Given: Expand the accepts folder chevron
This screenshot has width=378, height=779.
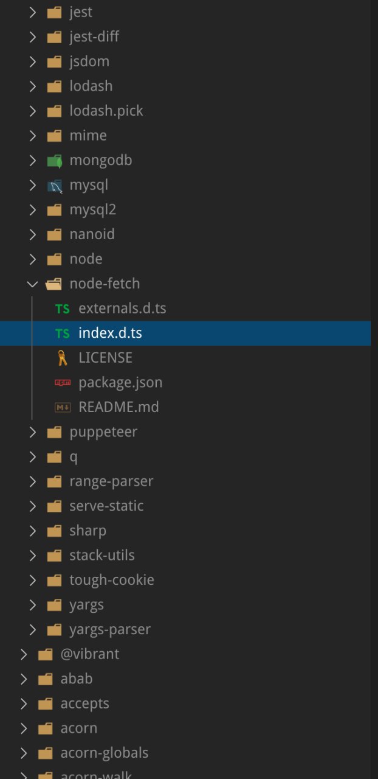Looking at the screenshot, I should click(24, 704).
